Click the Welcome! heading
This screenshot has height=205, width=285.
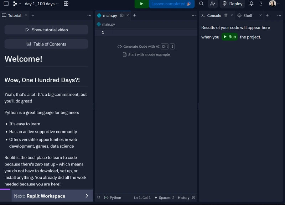click(24, 59)
